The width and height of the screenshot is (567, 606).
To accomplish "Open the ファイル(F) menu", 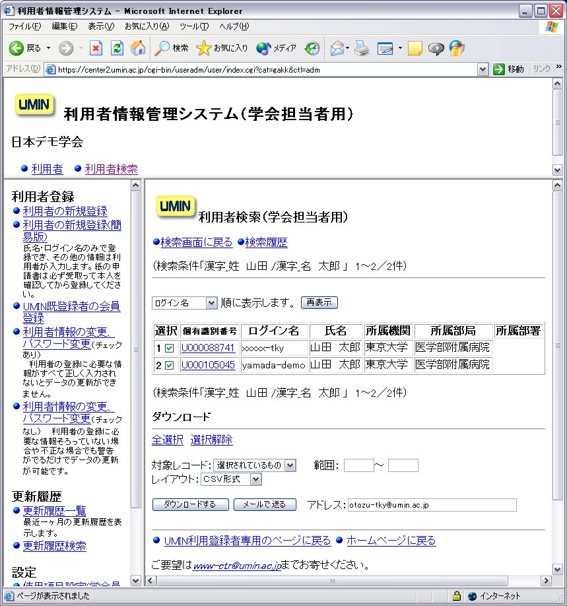I will pos(24,26).
